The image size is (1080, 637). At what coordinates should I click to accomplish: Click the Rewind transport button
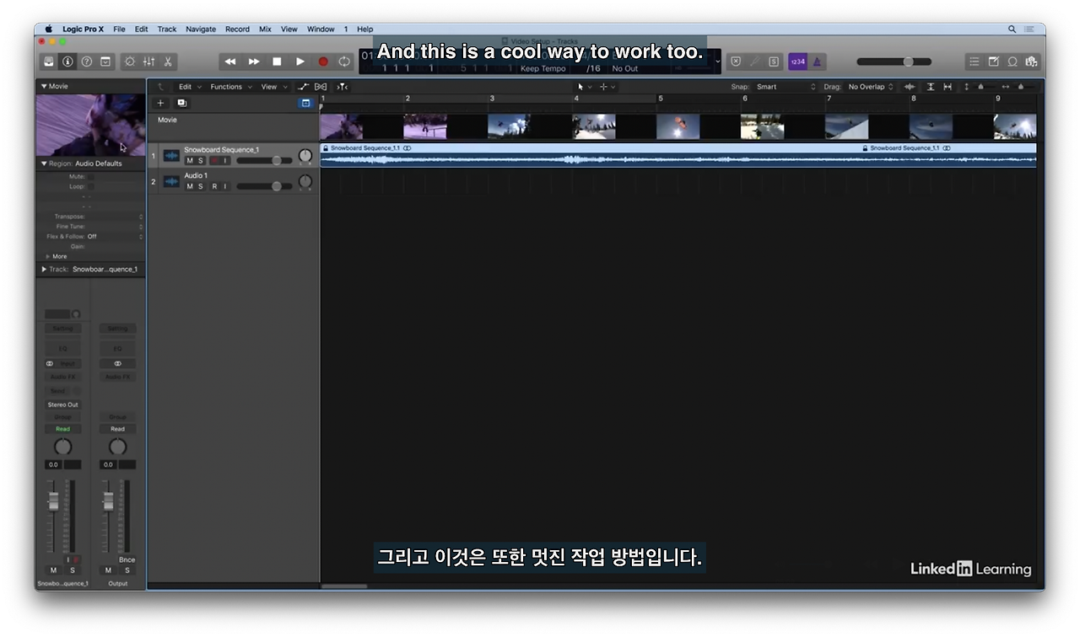click(230, 62)
